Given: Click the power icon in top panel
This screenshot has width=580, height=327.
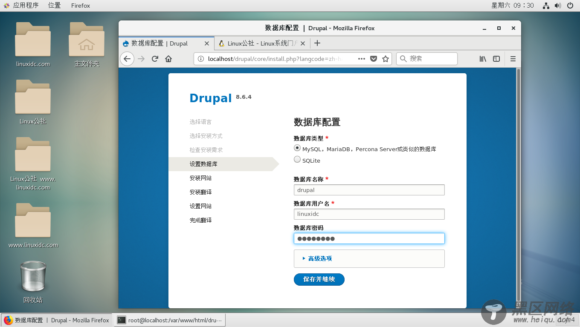Looking at the screenshot, I should coord(570,6).
